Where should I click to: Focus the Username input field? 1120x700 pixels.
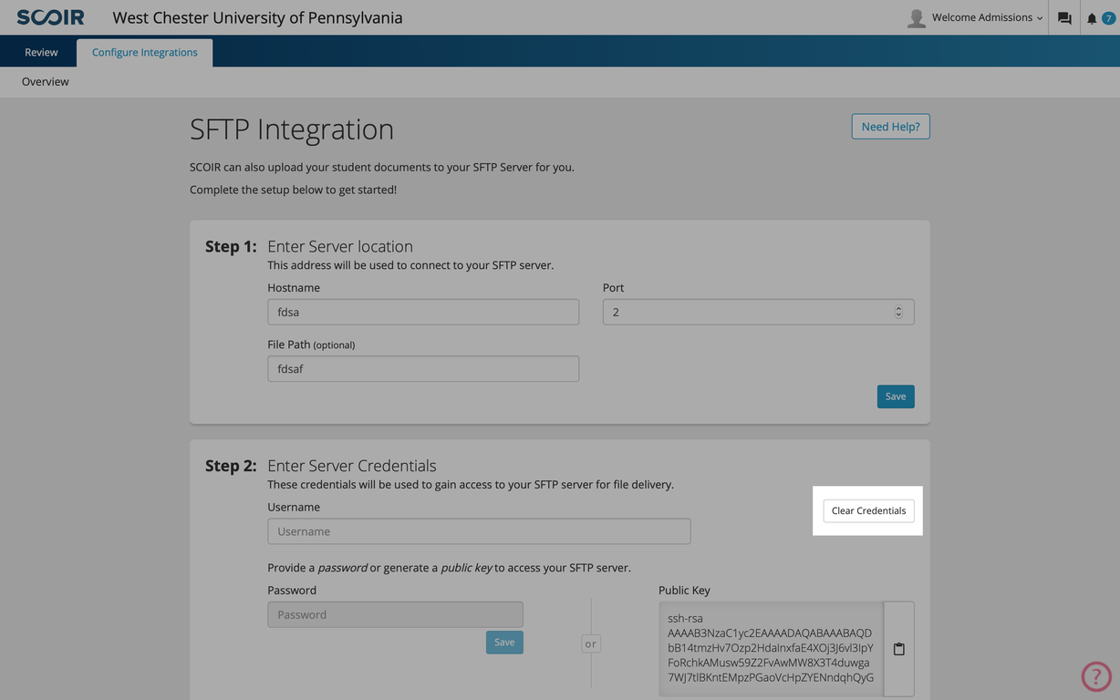pyautogui.click(x=479, y=531)
